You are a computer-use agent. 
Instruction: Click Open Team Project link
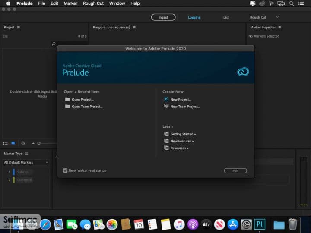click(87, 107)
